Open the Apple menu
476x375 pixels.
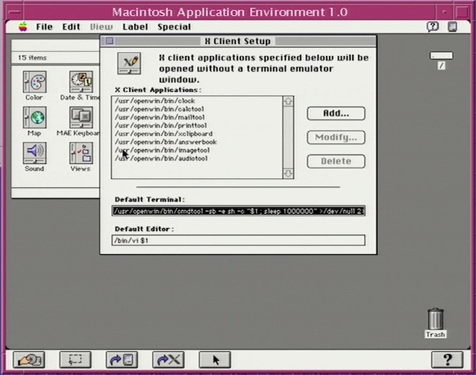23,27
